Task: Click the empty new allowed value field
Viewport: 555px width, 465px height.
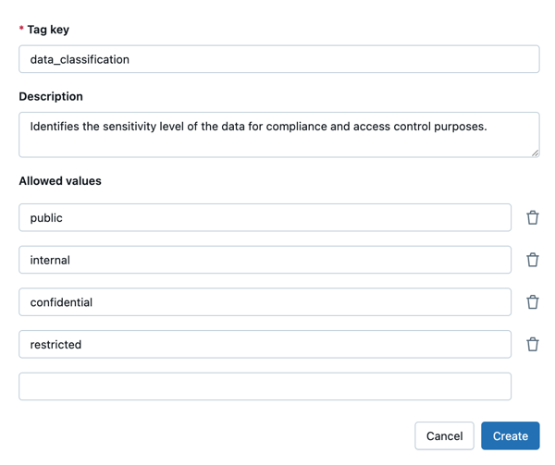Action: pyautogui.click(x=265, y=386)
